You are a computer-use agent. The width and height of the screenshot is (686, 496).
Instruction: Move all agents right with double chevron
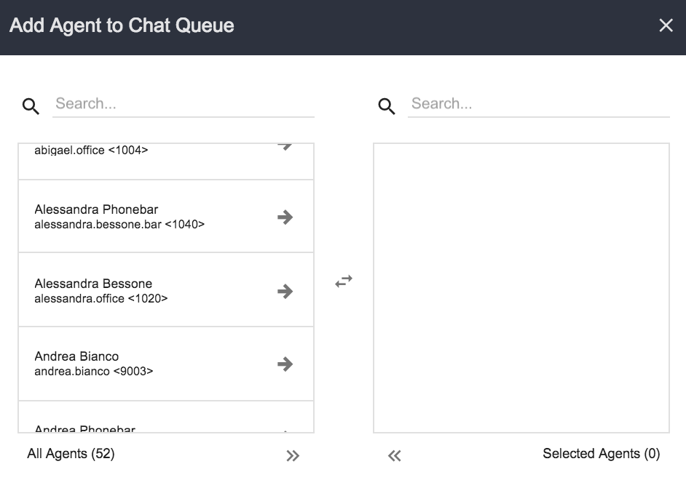[293, 456]
